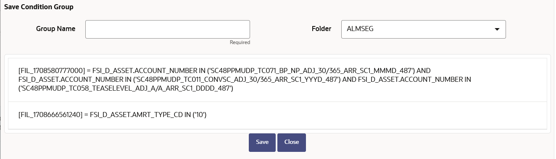Save the condition group

tap(262, 142)
